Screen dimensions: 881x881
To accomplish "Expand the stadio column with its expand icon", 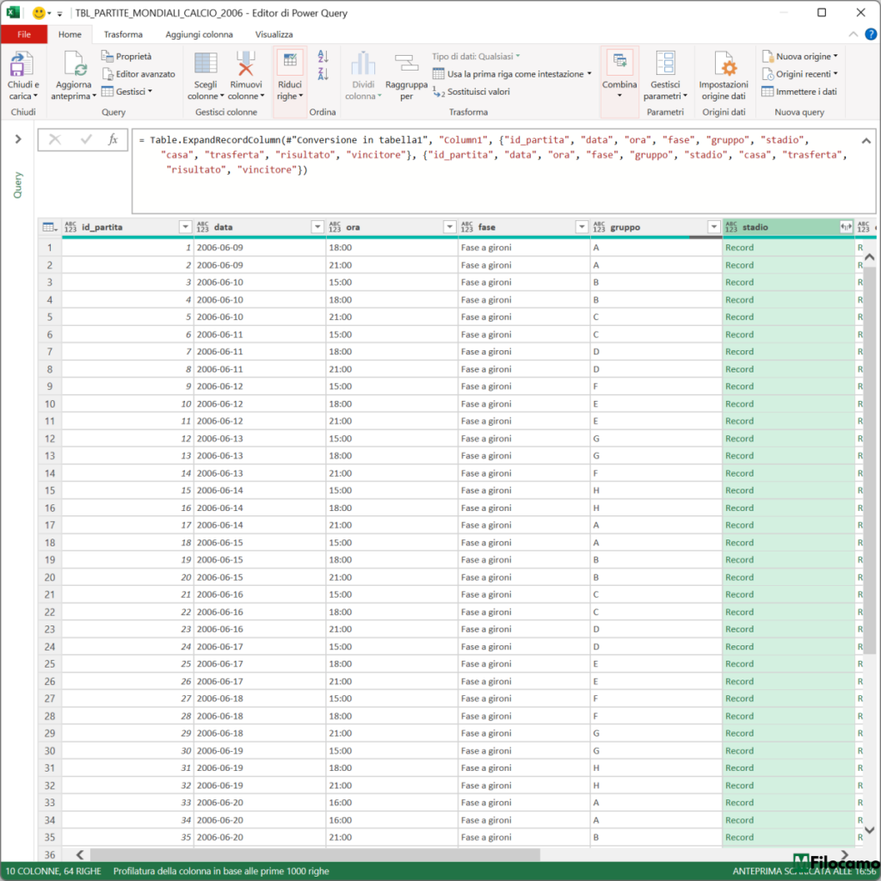I will click(x=846, y=227).
